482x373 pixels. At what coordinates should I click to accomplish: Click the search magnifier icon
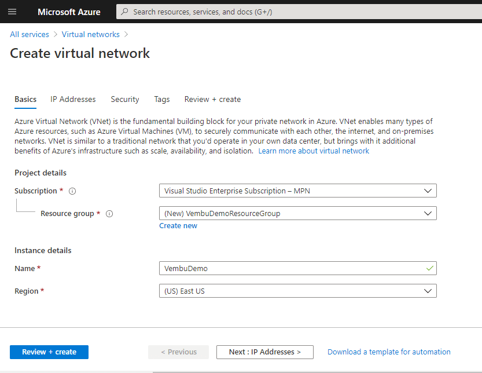pos(124,12)
